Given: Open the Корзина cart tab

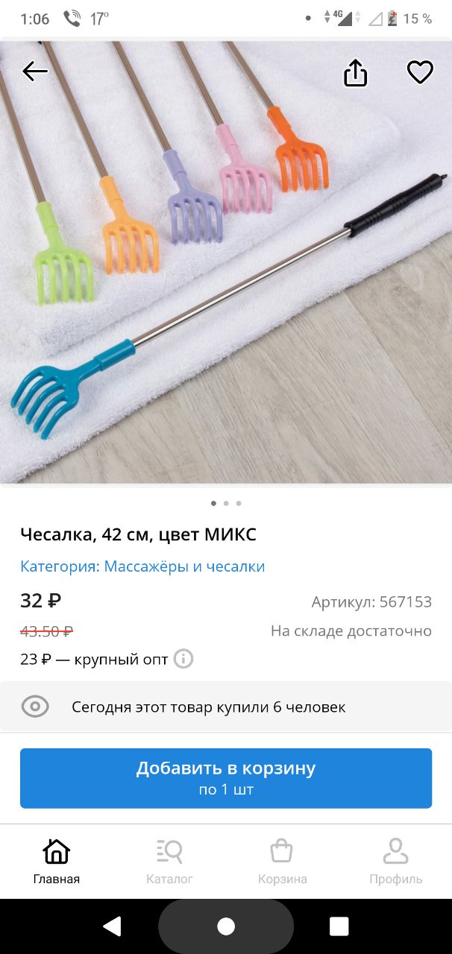Looking at the screenshot, I should 282,861.
